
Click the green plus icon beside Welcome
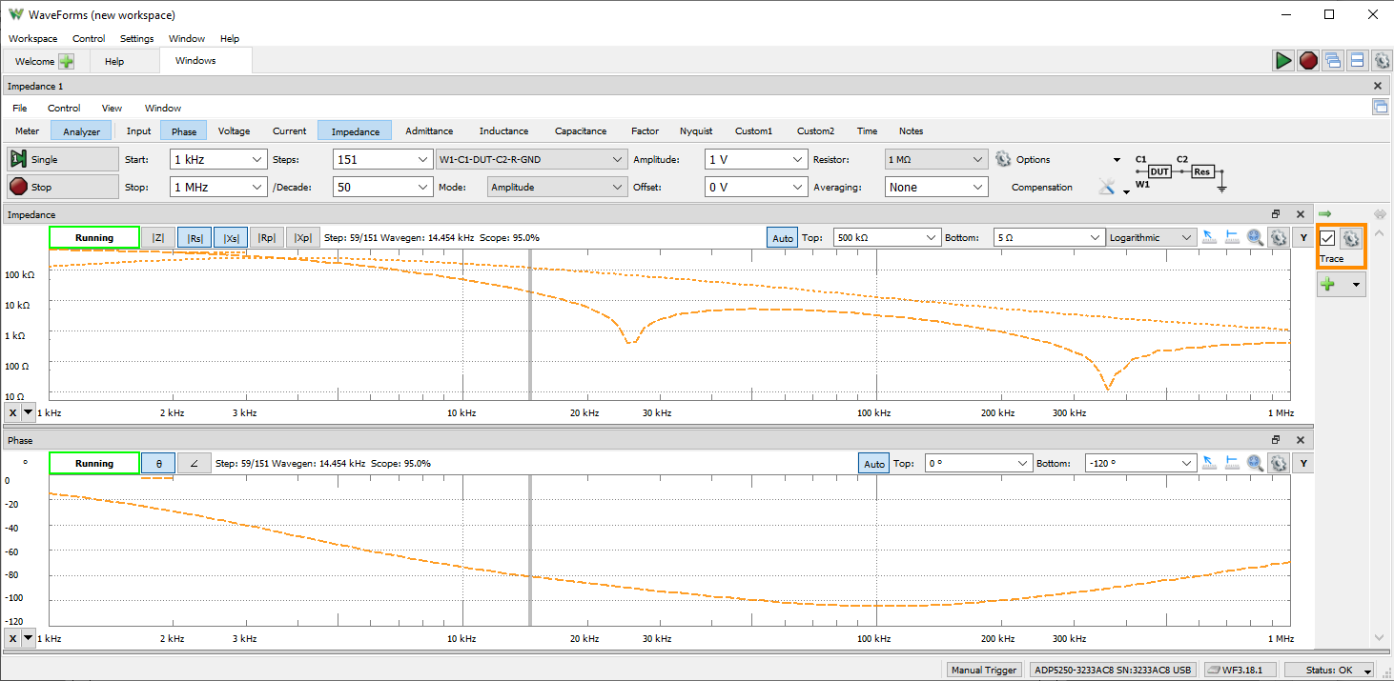pyautogui.click(x=66, y=61)
